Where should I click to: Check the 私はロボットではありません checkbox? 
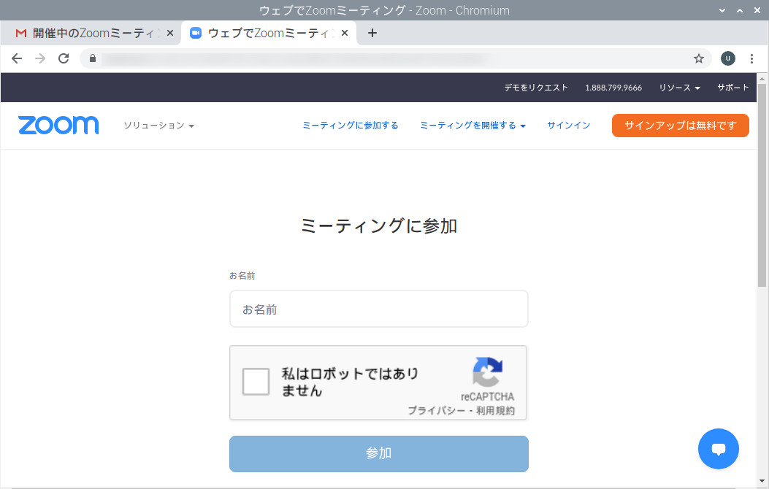[x=256, y=382]
